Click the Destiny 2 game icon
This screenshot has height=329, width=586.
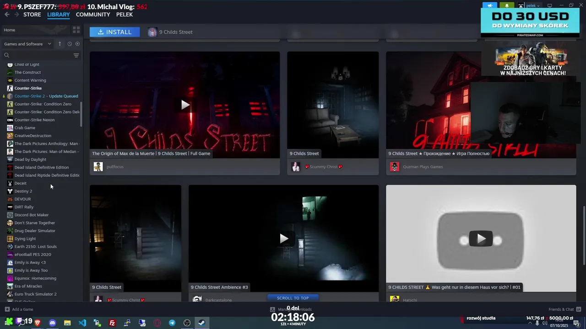click(x=10, y=191)
